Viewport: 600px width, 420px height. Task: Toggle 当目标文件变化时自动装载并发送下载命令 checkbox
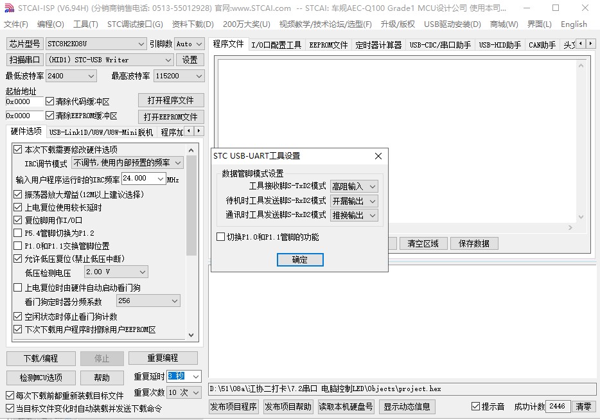tap(10, 408)
